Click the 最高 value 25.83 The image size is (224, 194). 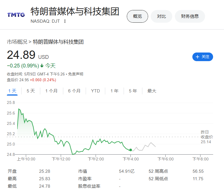(45, 179)
